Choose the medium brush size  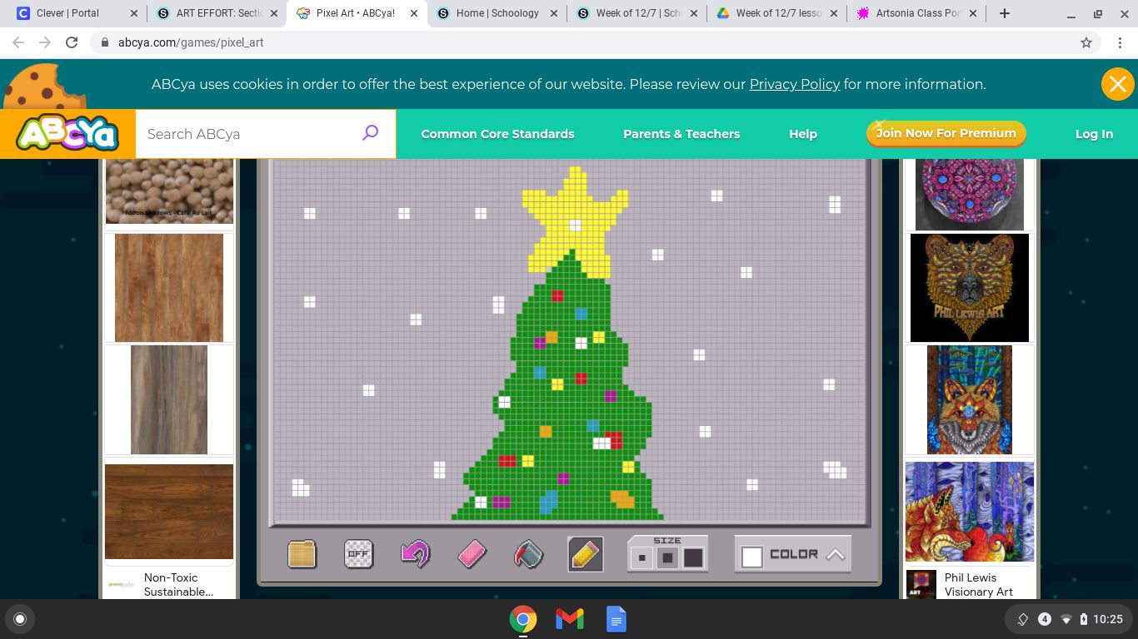(x=666, y=558)
